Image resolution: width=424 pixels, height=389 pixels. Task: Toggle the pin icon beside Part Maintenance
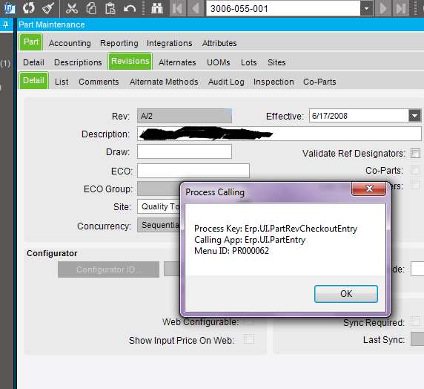(x=5, y=25)
